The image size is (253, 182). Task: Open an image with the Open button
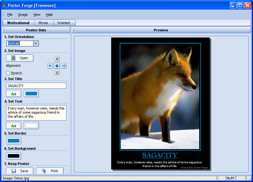click(20, 58)
